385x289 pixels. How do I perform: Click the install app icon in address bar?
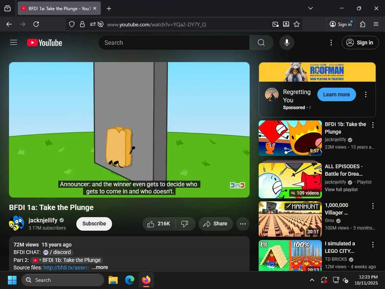tap(286, 24)
